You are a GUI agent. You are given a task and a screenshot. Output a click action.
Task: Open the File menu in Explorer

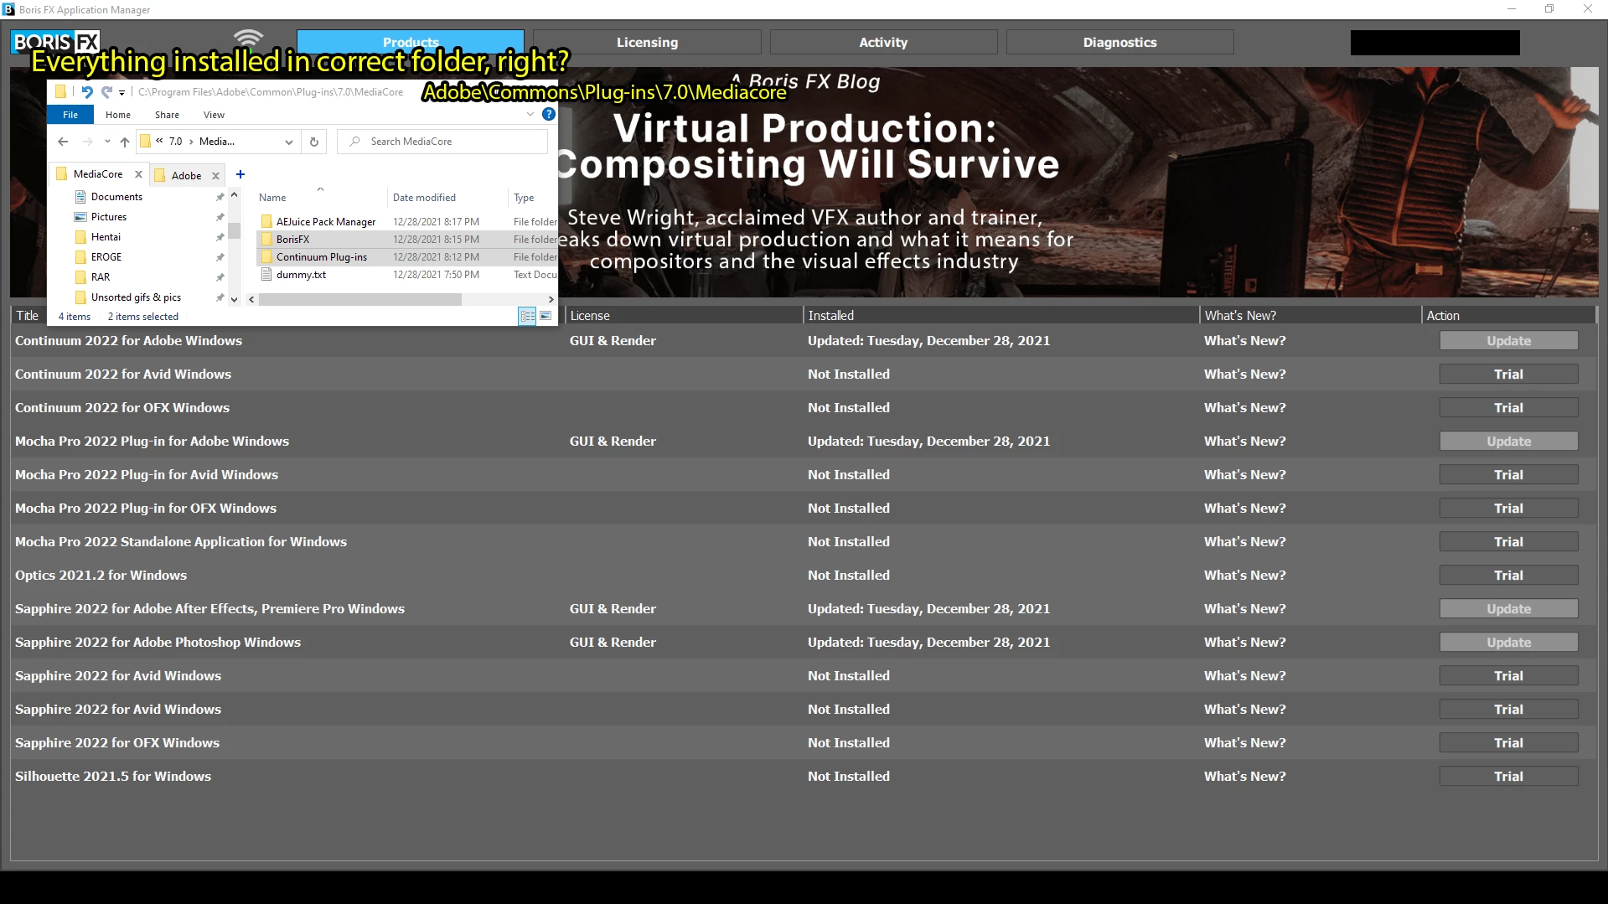pyautogui.click(x=70, y=115)
